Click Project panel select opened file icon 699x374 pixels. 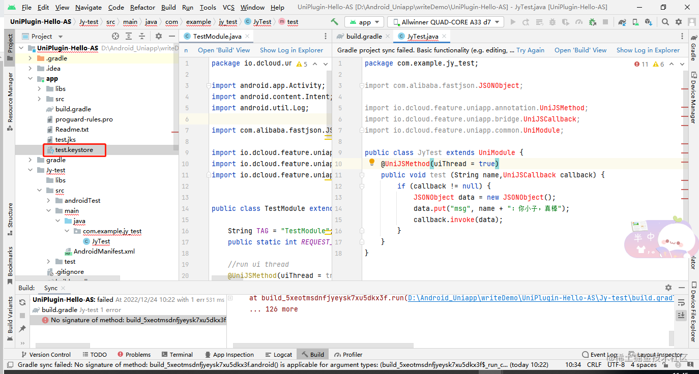[115, 36]
